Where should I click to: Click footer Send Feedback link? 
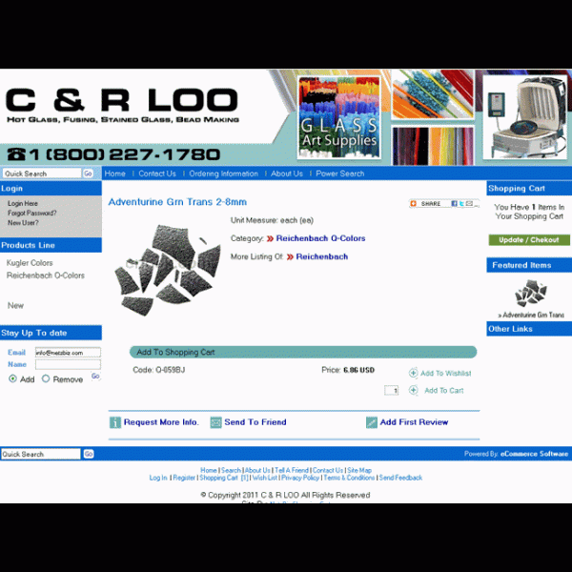pos(400,478)
